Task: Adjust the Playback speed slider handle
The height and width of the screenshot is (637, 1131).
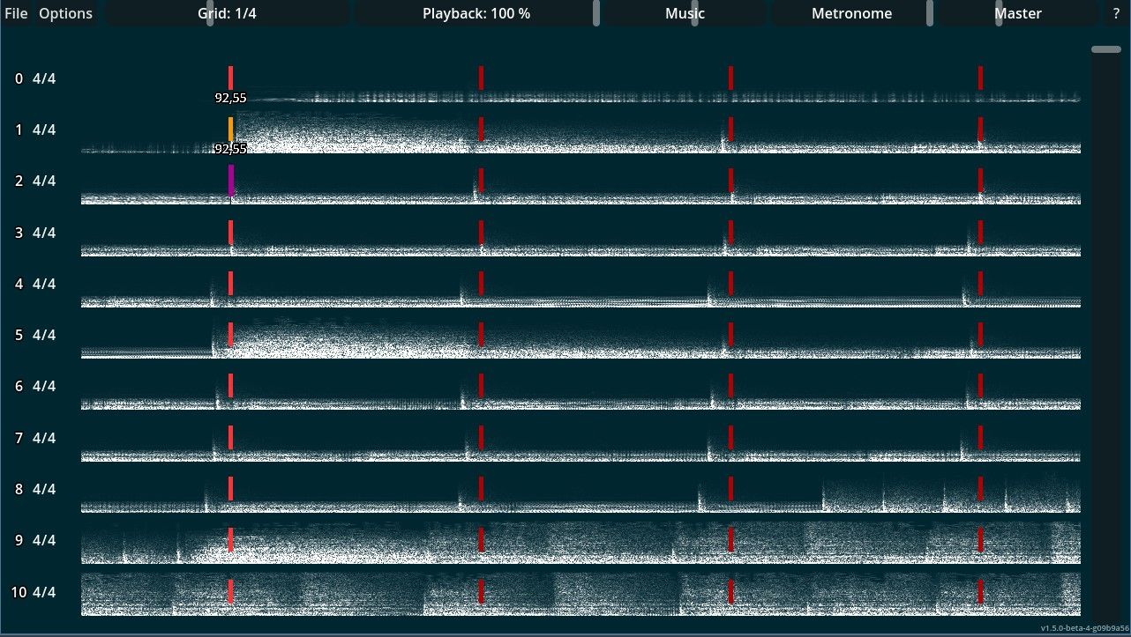Action: (596, 13)
